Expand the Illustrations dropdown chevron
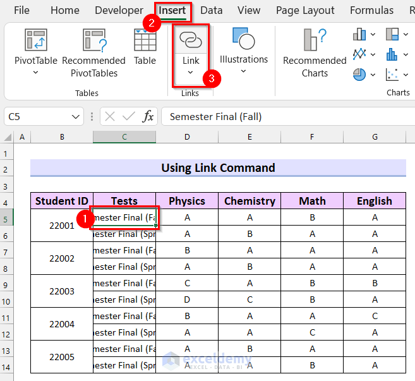The height and width of the screenshot is (381, 415). coord(243,71)
